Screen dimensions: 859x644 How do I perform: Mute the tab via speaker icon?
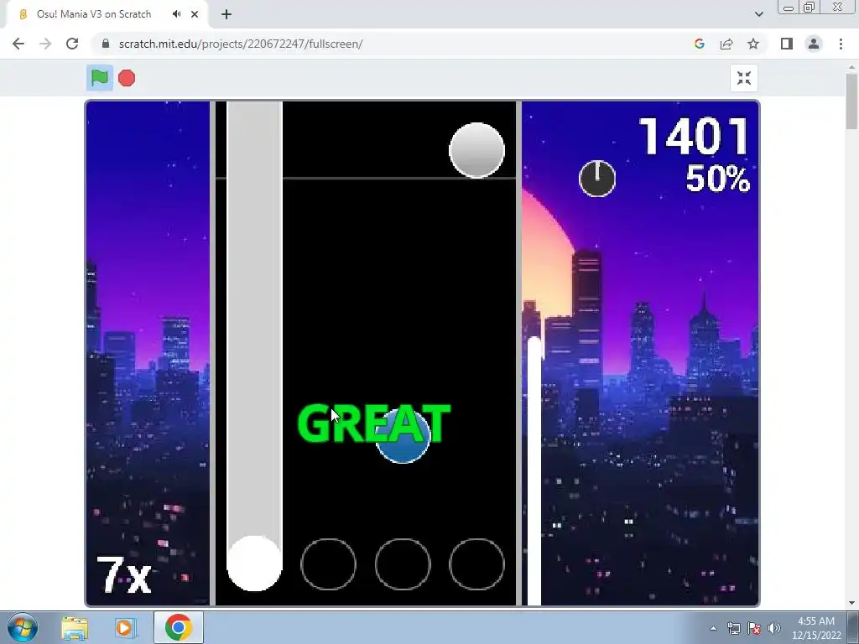point(176,14)
